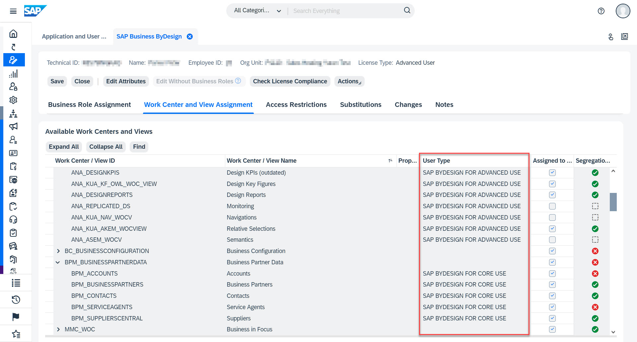Open the Actions menu button
Screen dimensions: 637x342
coord(349,81)
